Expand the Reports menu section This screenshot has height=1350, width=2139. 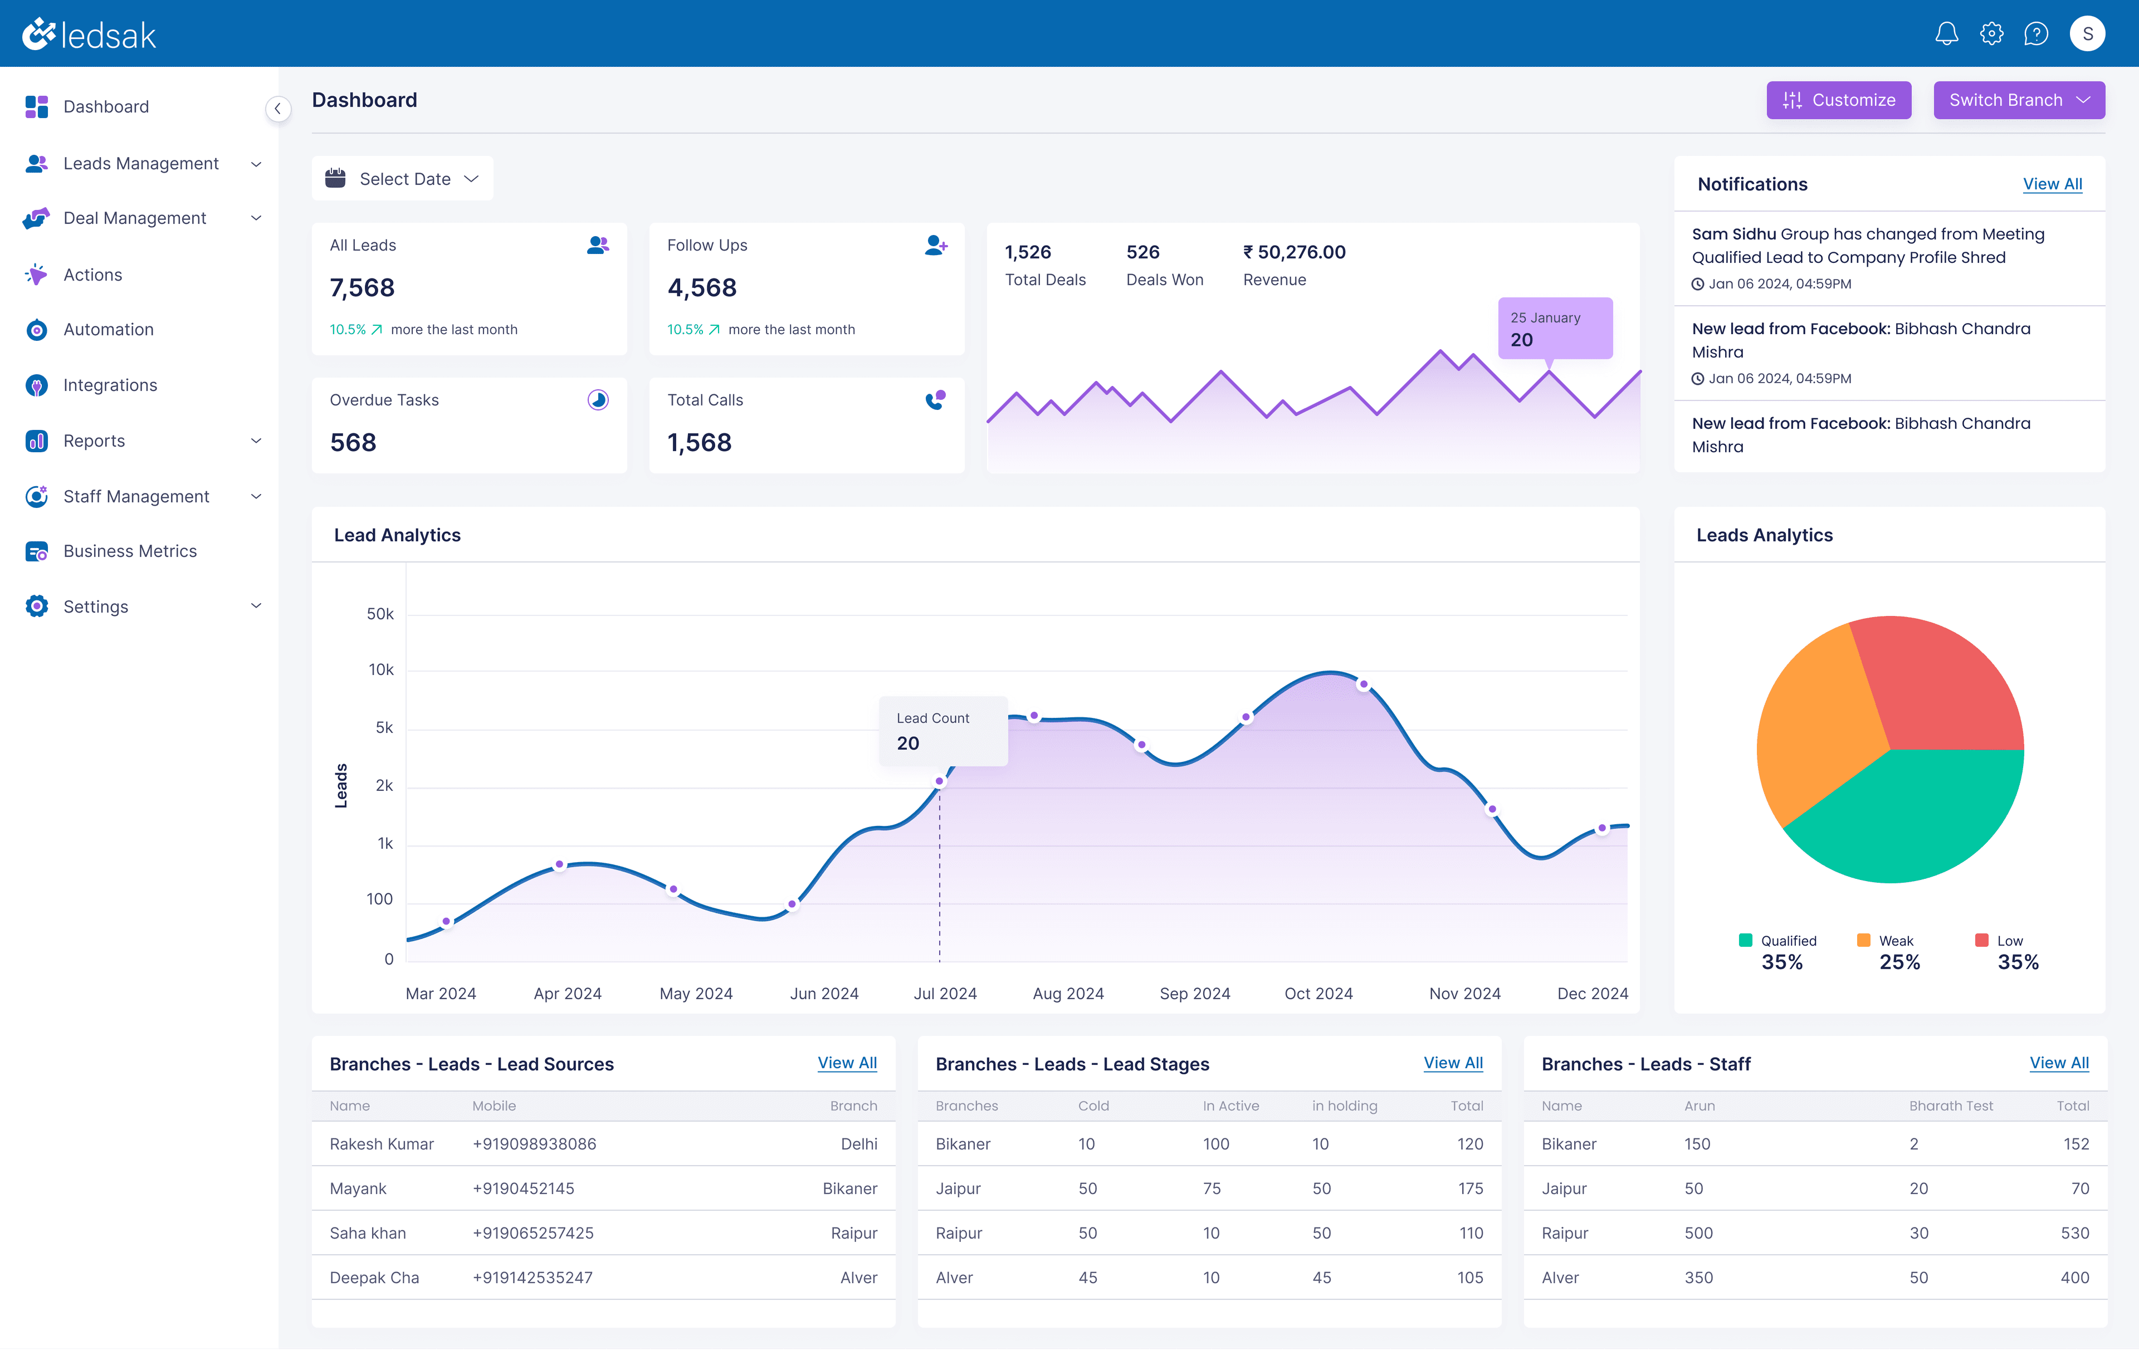pyautogui.click(x=256, y=441)
